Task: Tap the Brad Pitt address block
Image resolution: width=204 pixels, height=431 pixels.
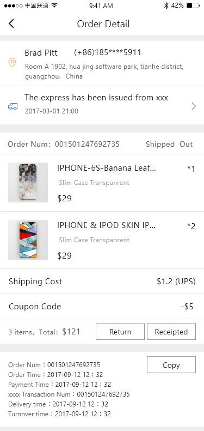Action: [102, 63]
